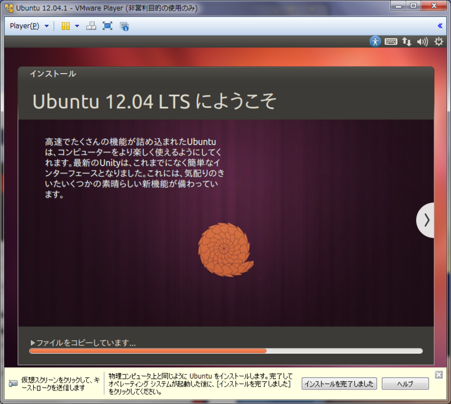Open the session gear menu in Ubuntu

point(437,41)
